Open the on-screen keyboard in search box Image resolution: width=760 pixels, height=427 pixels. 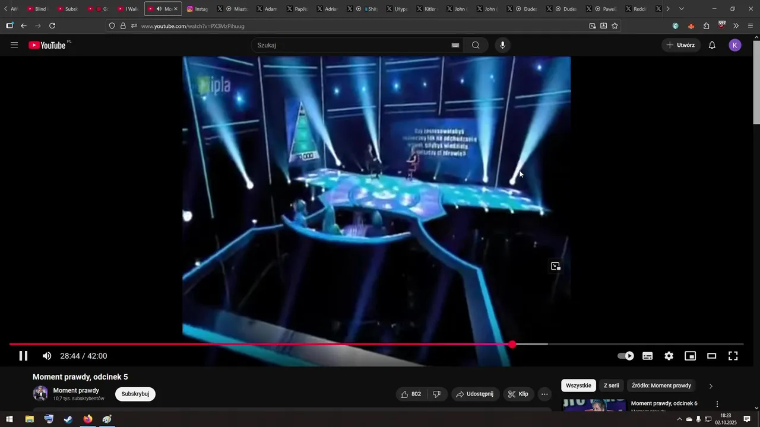[x=455, y=45]
